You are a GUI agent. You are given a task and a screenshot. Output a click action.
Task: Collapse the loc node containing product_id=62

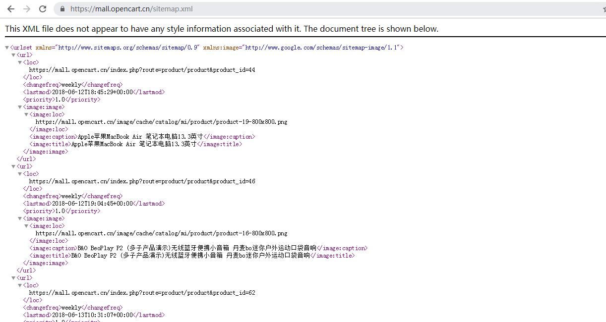[x=20, y=285]
